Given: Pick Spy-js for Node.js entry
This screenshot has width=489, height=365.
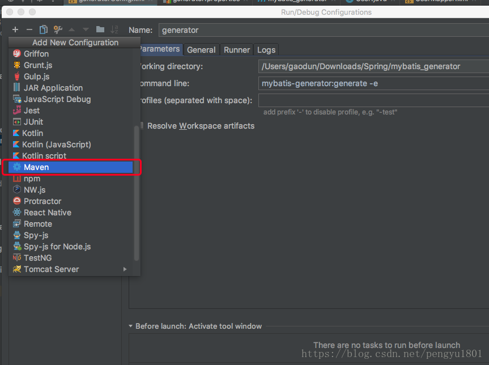Looking at the screenshot, I should [x=71, y=247].
